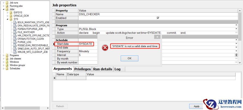Close the Error dialog
Image resolution: width=243 pixels, height=110 pixels.
pos(157,37)
